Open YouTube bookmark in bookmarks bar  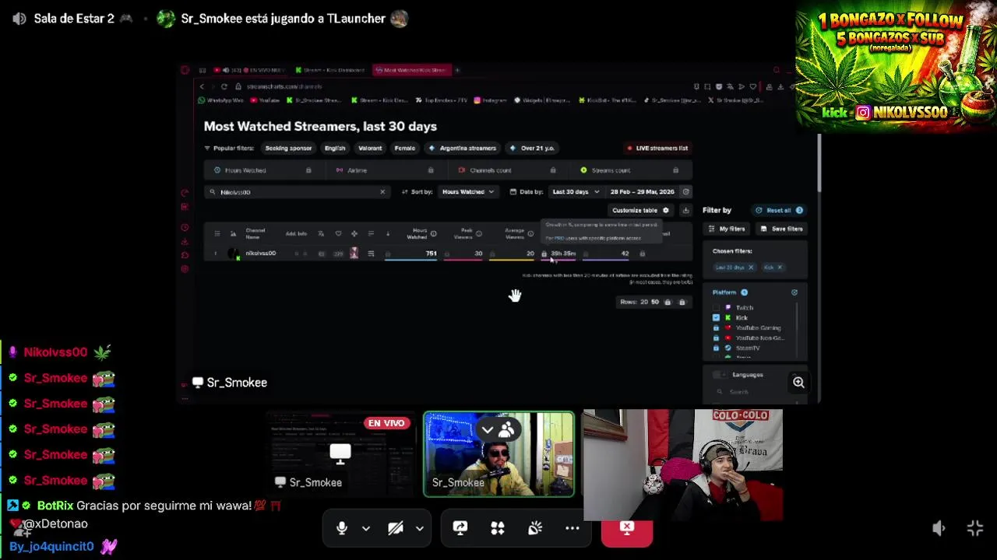coord(265,100)
